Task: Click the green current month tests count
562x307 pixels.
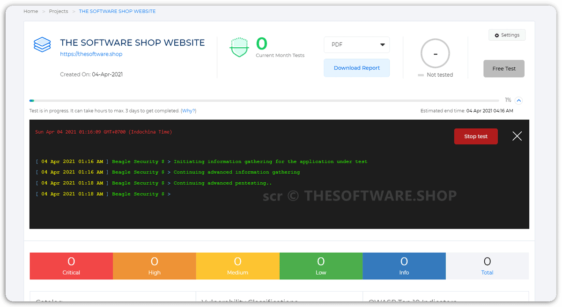Action: click(x=262, y=44)
